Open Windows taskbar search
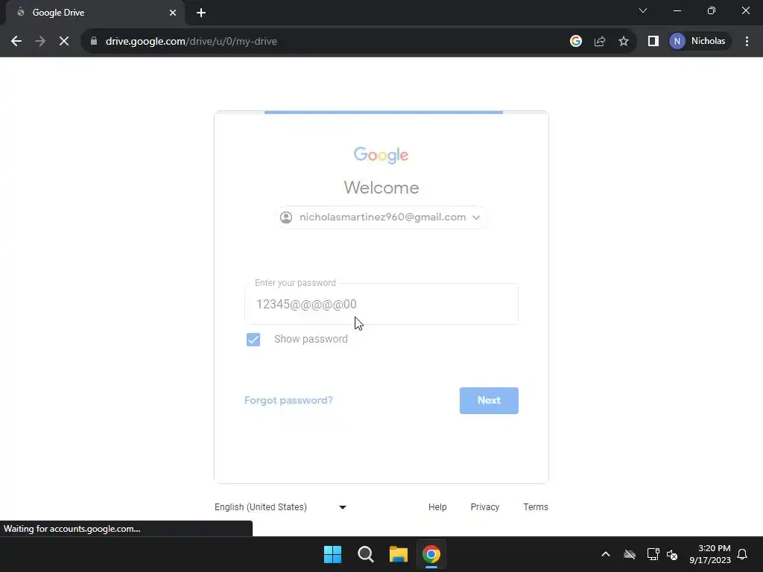The height and width of the screenshot is (572, 763). tap(365, 554)
